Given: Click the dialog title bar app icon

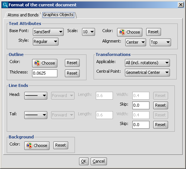Looking at the screenshot, I should tap(5, 5).
